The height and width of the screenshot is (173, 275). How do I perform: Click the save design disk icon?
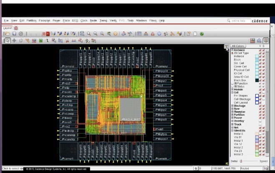click(15, 34)
